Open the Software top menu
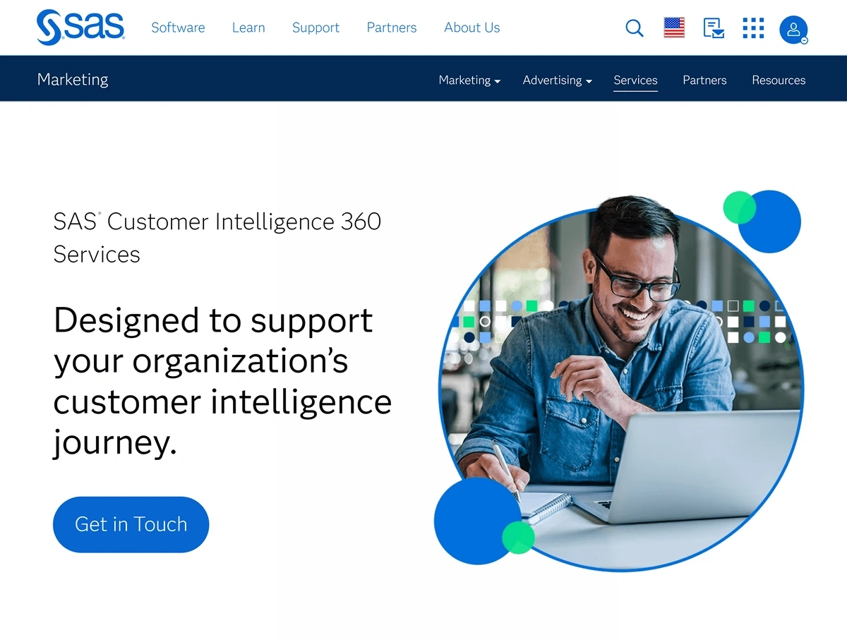Viewport: 847px width, 642px height. 178,28
